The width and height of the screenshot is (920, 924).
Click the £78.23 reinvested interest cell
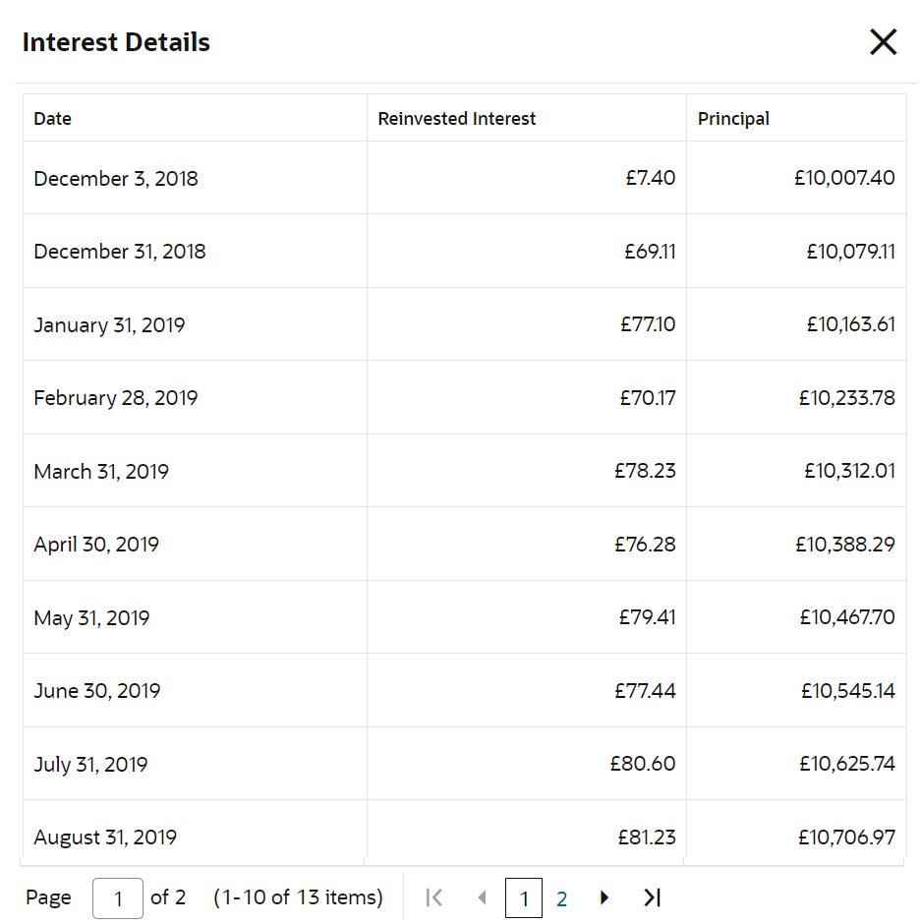click(645, 471)
